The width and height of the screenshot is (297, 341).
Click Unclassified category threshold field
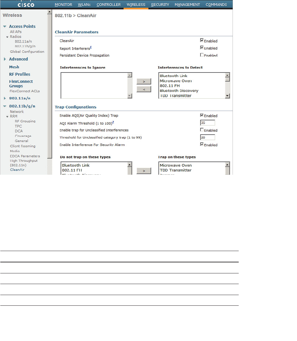(x=208, y=137)
